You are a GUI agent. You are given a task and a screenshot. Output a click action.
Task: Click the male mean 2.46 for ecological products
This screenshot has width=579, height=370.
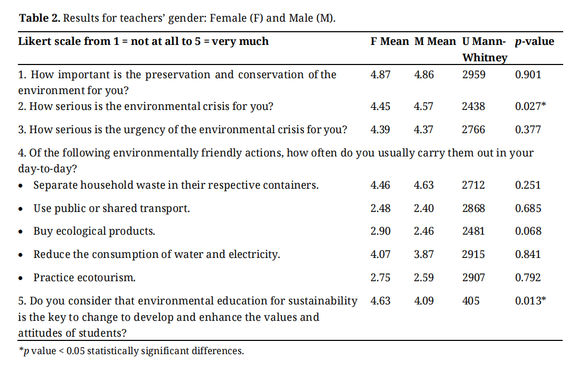pos(424,231)
